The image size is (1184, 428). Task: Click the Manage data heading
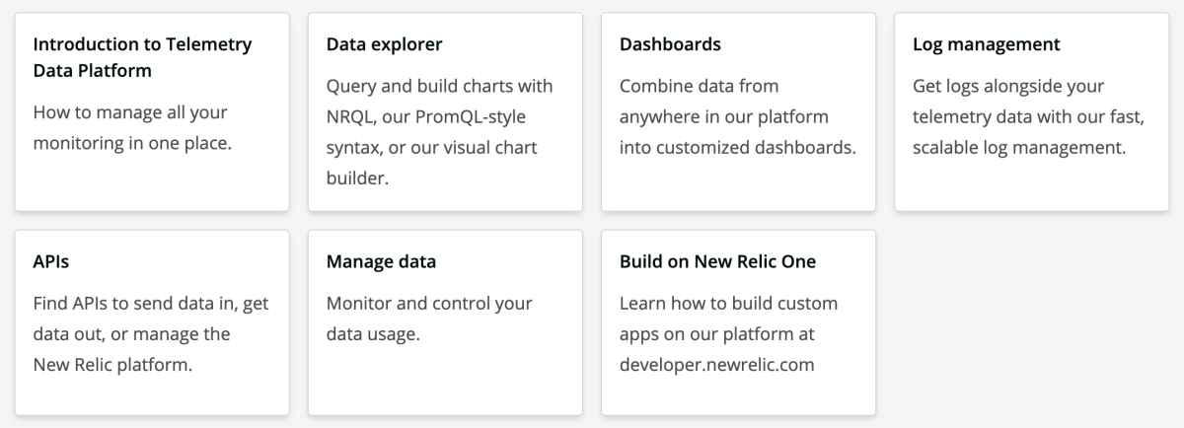pyautogui.click(x=381, y=261)
